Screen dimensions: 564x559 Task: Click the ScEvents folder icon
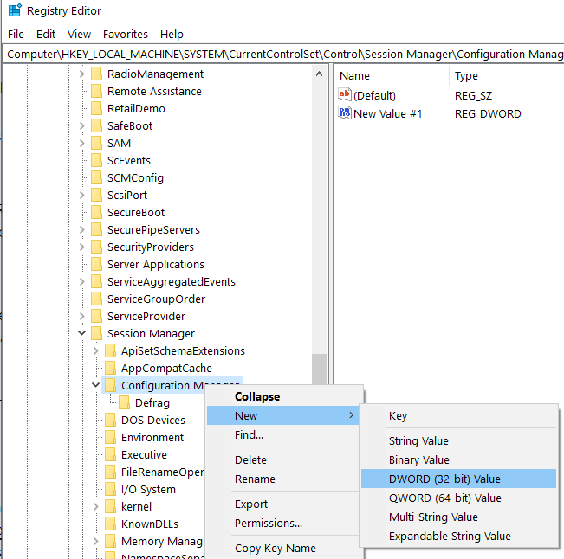[96, 160]
